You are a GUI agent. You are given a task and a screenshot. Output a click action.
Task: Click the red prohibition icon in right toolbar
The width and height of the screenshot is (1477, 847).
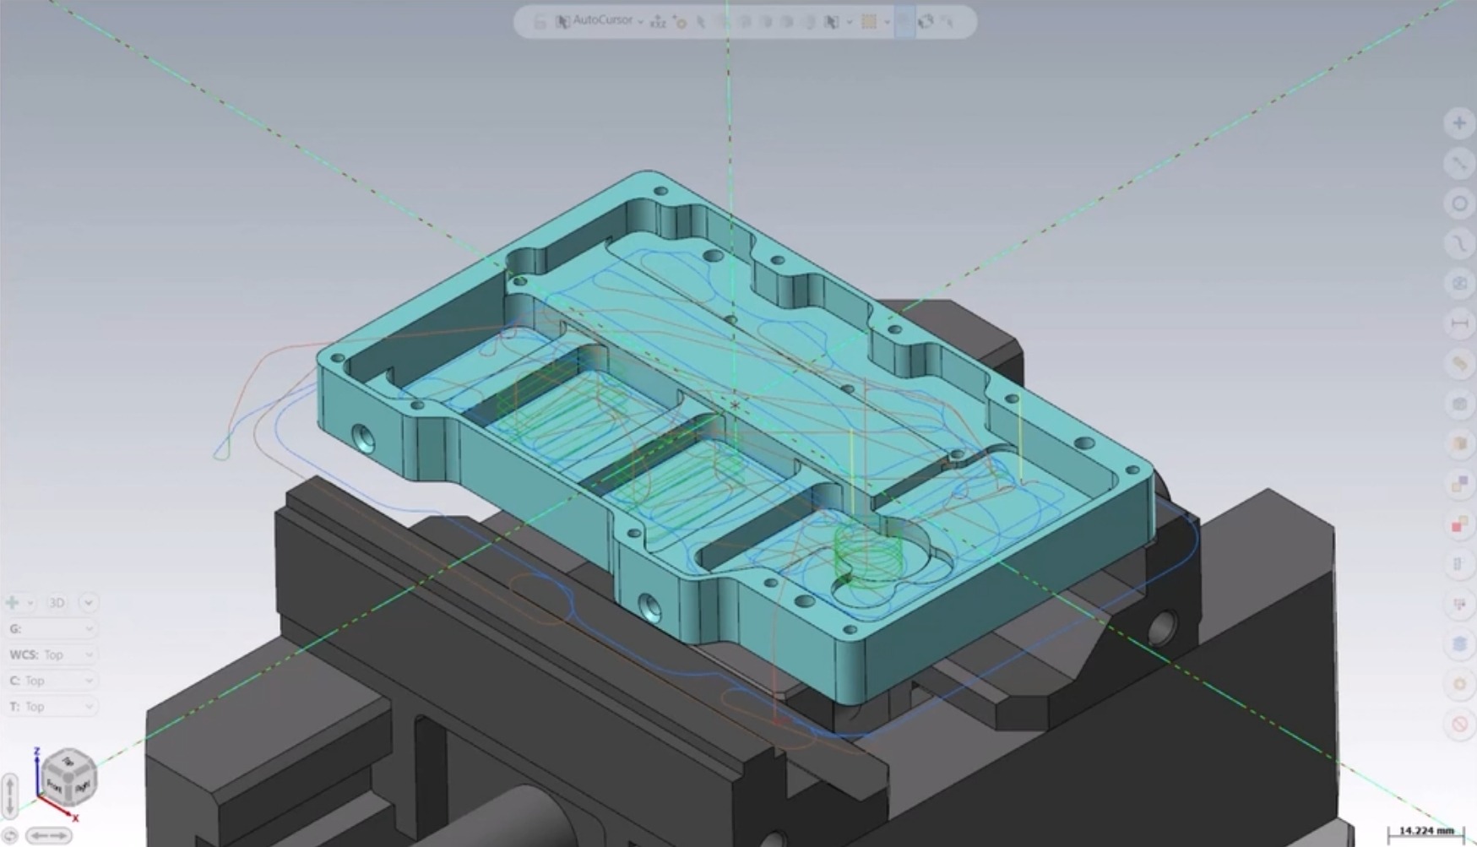coord(1458,725)
